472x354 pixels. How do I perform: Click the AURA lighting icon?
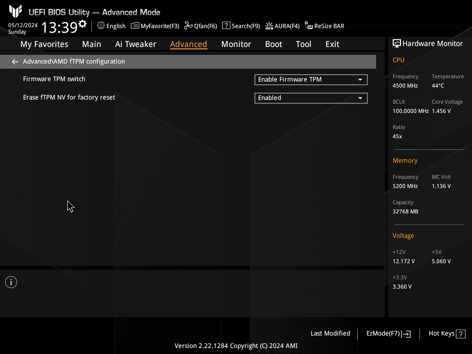[x=269, y=26]
